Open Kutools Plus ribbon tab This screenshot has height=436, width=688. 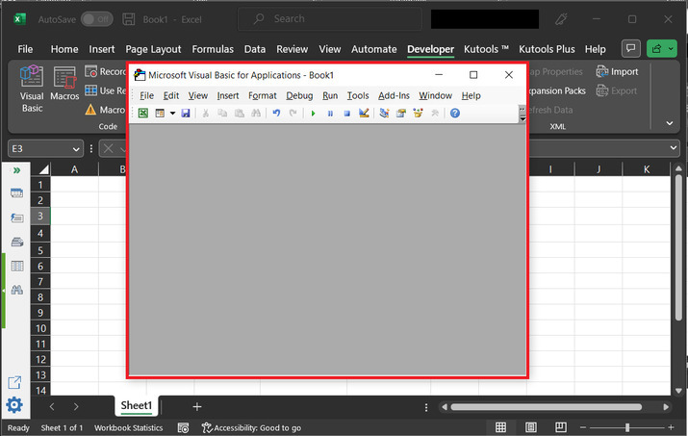(547, 49)
